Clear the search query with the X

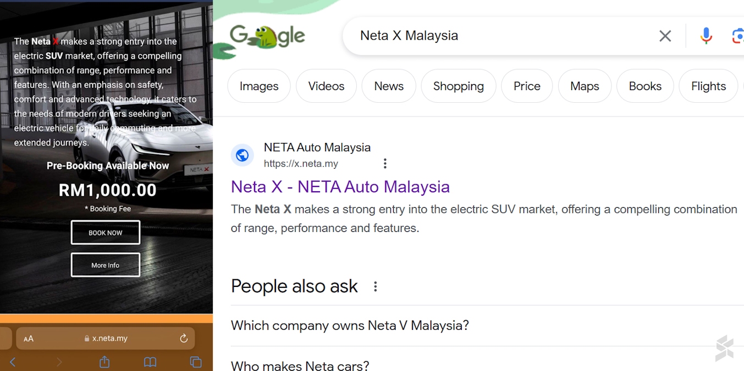tap(665, 35)
